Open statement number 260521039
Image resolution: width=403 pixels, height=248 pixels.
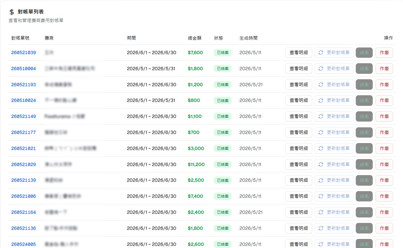[24, 53]
